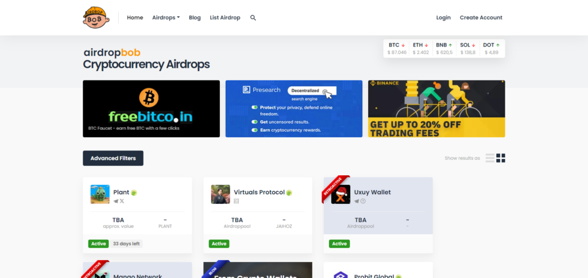Click 'approx. value' on Plant card
The width and height of the screenshot is (588, 278).
point(118,227)
